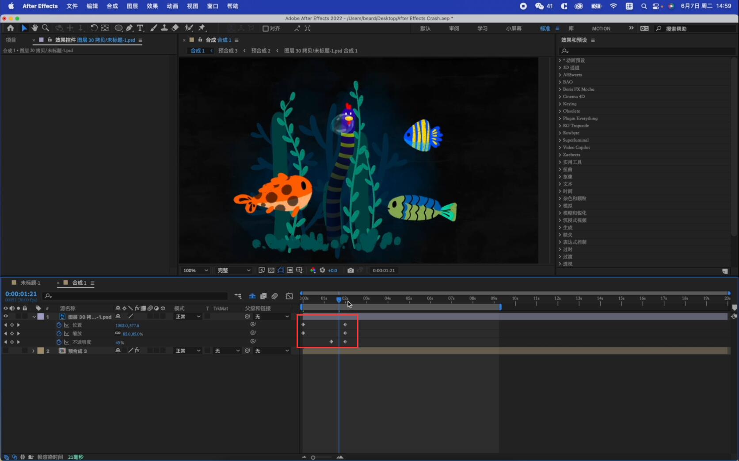Click the draft 3D icon in timeline

click(x=252, y=296)
